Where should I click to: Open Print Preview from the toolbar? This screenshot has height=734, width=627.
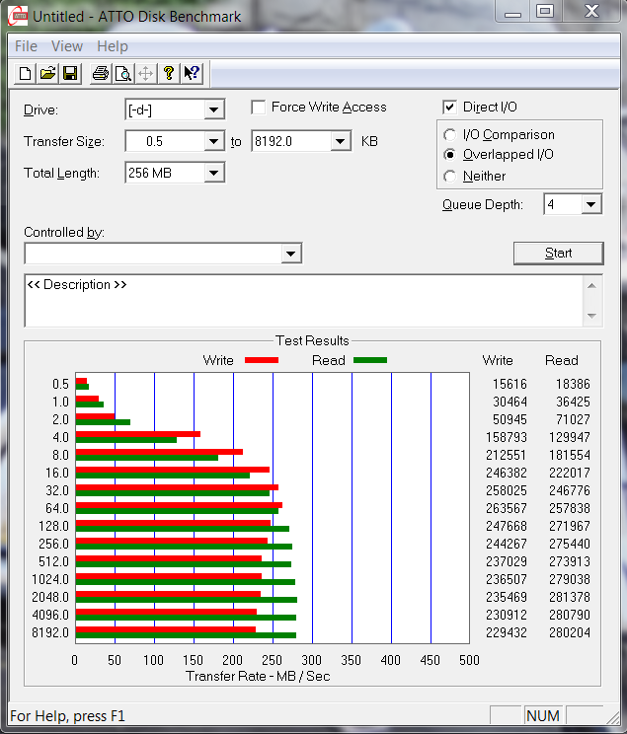122,73
